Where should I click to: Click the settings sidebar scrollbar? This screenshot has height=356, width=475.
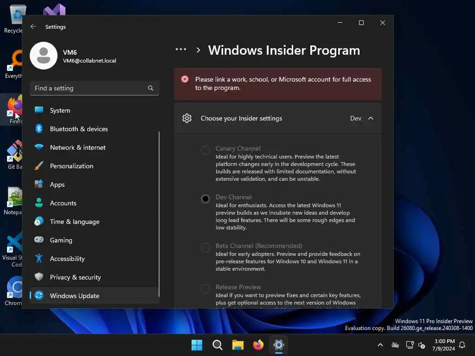click(159, 214)
